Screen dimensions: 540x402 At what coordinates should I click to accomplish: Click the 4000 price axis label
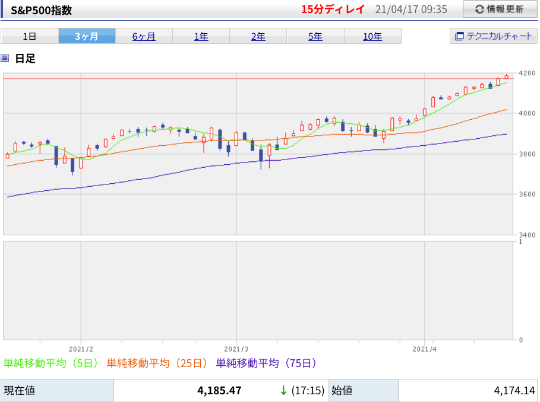pos(528,113)
